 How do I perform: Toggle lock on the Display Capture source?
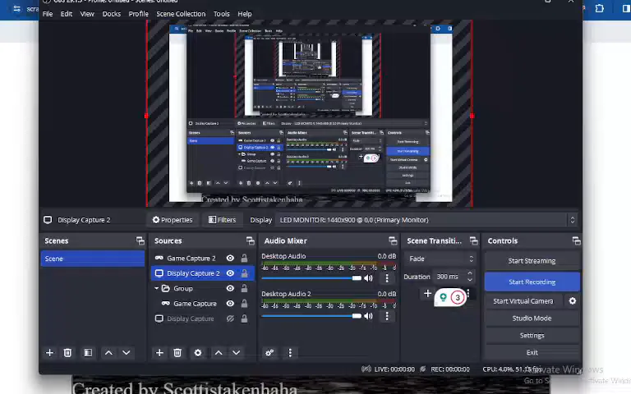pos(244,318)
